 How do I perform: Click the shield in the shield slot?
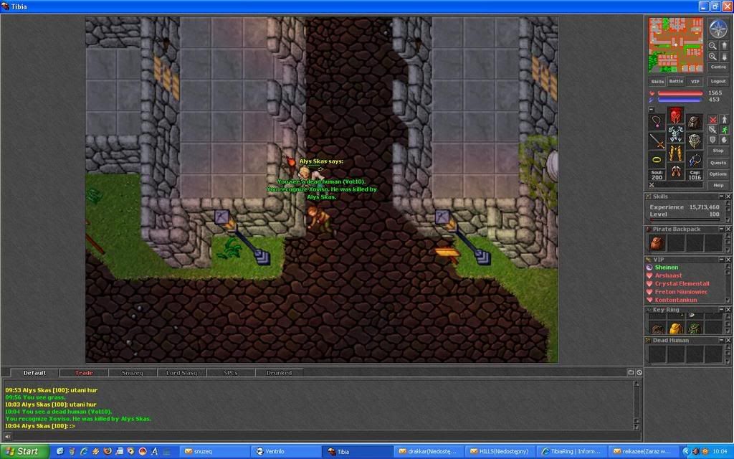(695, 141)
